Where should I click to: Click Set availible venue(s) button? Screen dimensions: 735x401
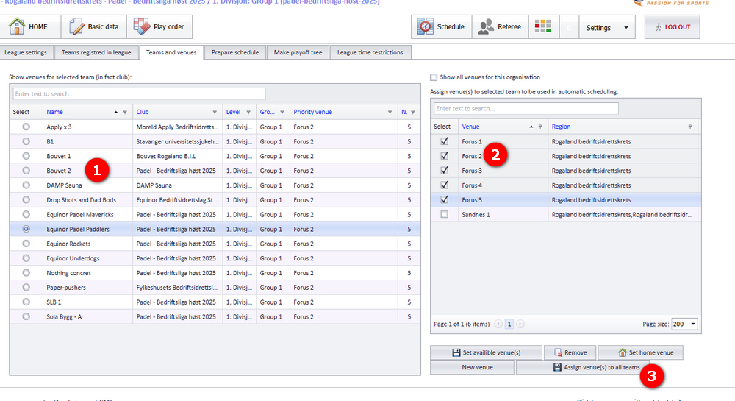[486, 352]
